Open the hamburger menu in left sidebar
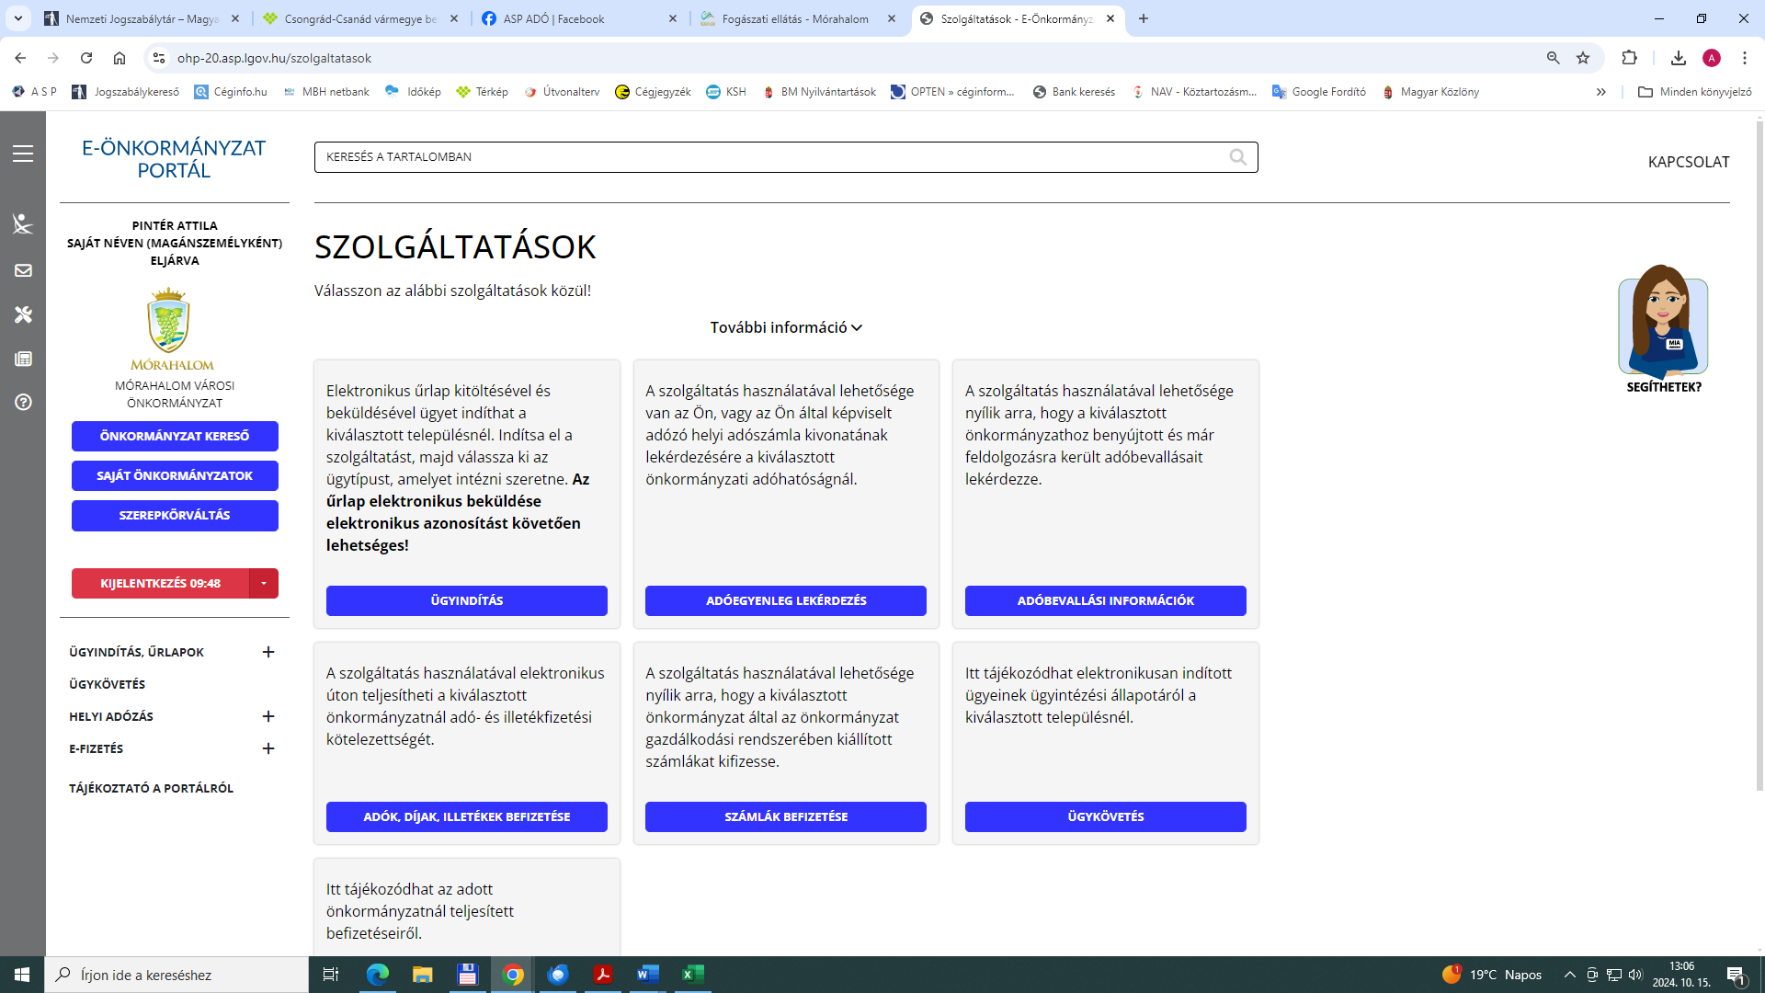The width and height of the screenshot is (1765, 993). 23,154
